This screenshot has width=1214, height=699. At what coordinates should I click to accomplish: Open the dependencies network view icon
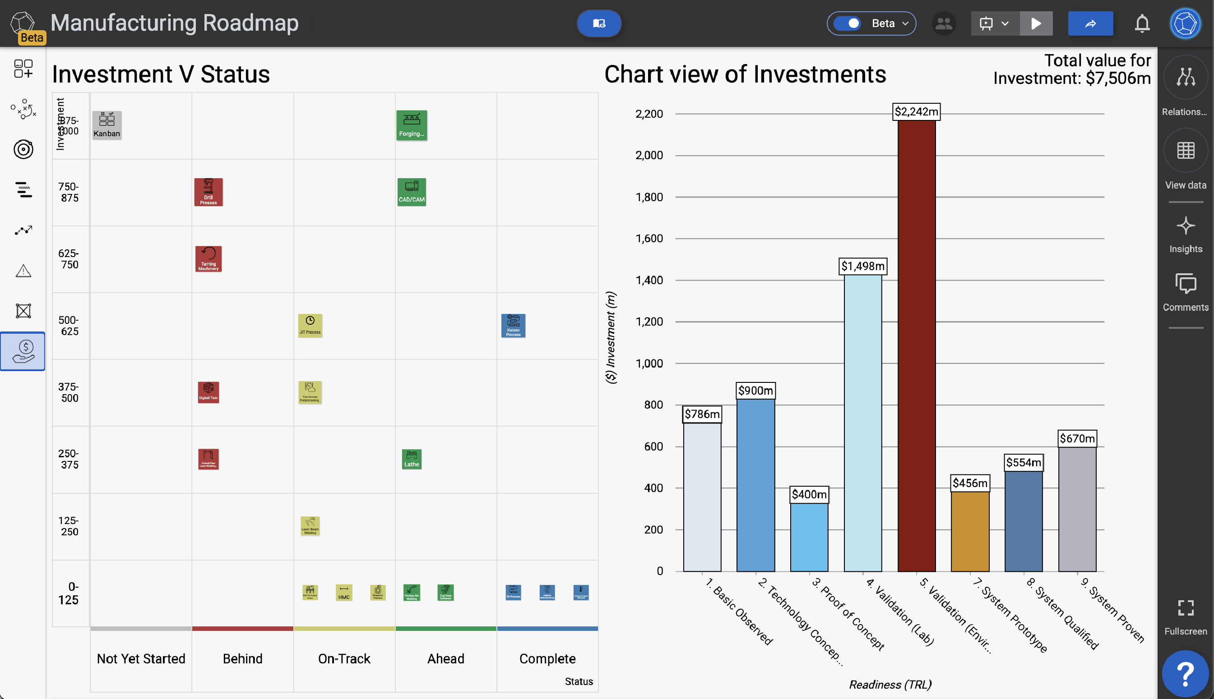[23, 311]
